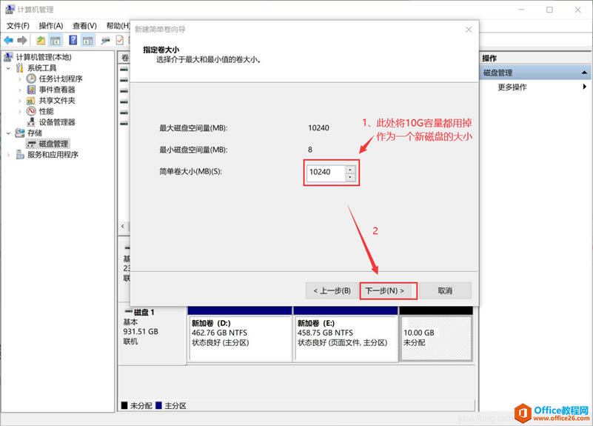This screenshot has width=593, height=426.
Task: Click the 简单卷大小 input field
Action: point(326,173)
